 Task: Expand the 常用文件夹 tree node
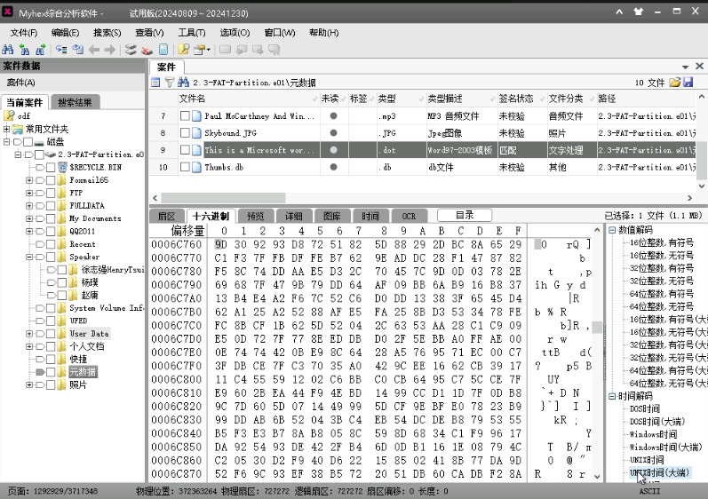point(6,130)
